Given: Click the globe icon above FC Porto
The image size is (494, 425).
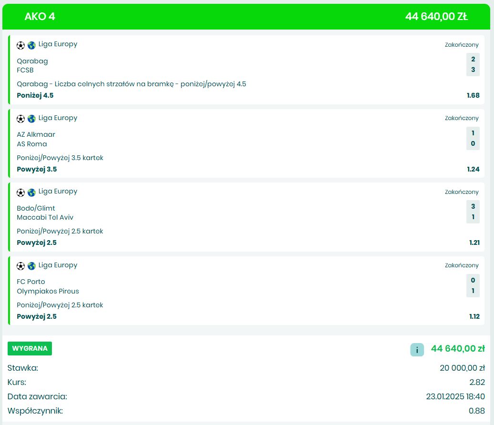Looking at the screenshot, I should pyautogui.click(x=31, y=266).
